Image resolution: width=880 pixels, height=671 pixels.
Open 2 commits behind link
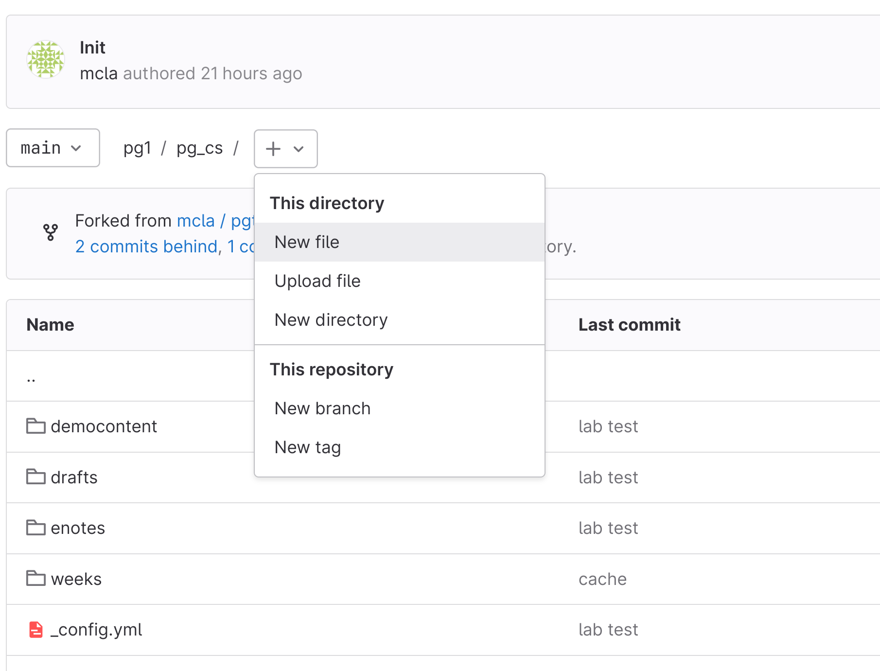point(146,247)
